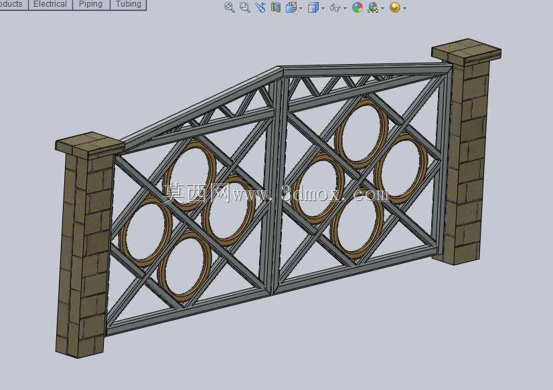This screenshot has width=553, height=390.
Task: Switch to the Electrical tab
Action: coord(50,4)
